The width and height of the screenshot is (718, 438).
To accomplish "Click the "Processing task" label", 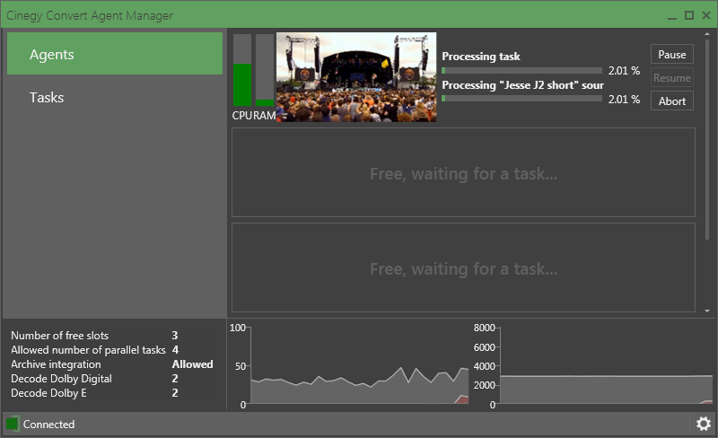I will tap(481, 57).
